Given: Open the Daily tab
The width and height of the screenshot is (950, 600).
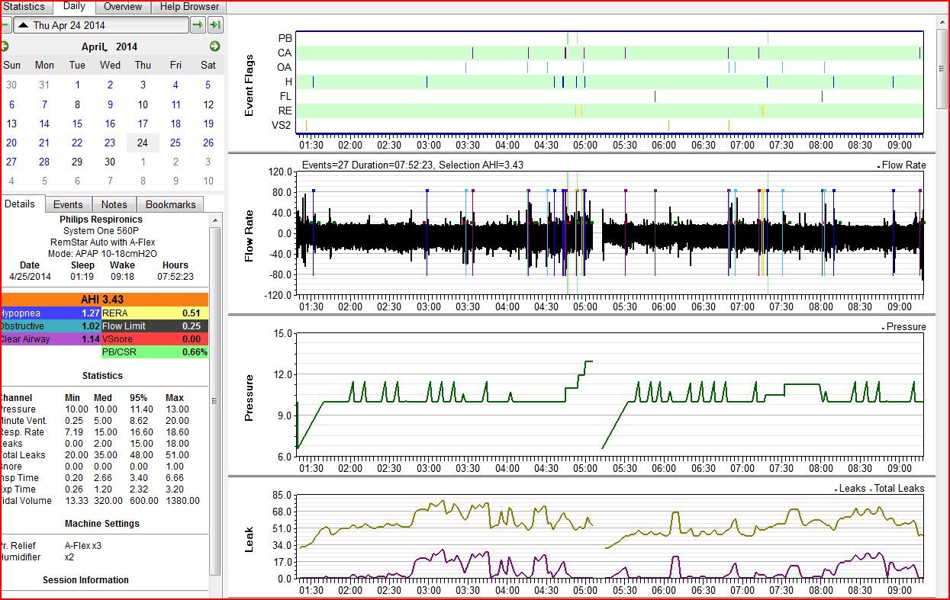Looking at the screenshot, I should point(74,6).
